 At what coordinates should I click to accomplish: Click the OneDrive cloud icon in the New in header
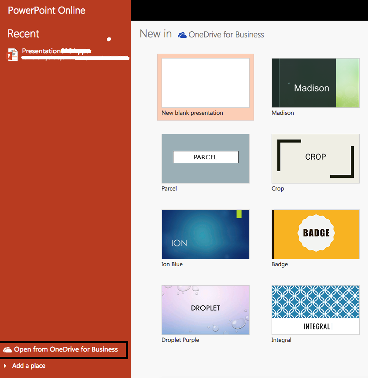tap(181, 34)
